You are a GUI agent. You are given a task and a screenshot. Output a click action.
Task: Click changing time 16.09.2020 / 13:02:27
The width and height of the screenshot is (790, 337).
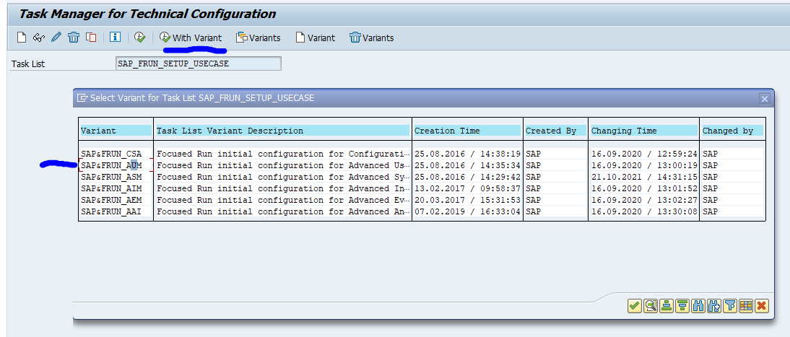643,200
